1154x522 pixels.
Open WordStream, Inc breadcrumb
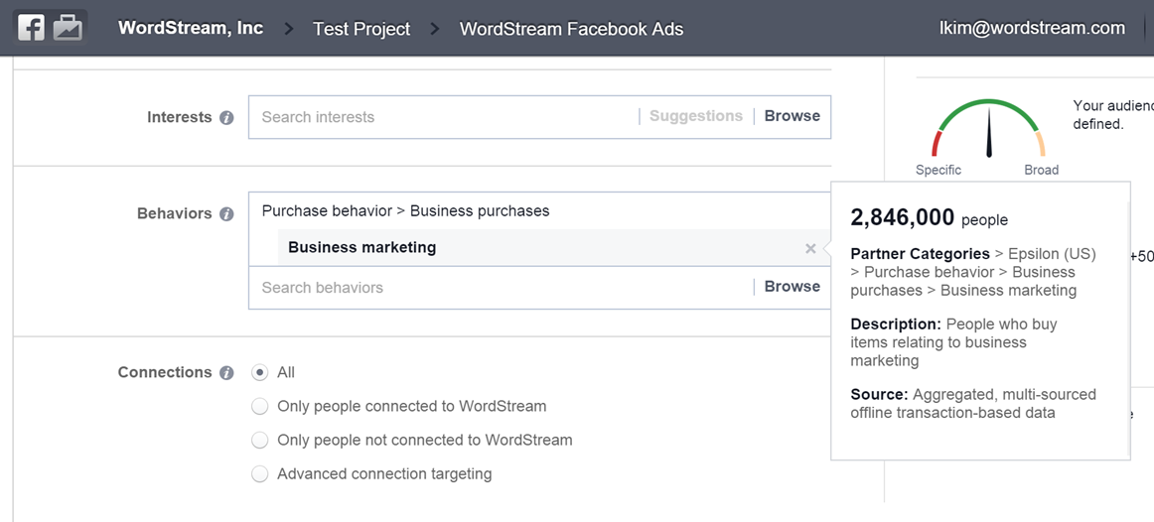(190, 29)
